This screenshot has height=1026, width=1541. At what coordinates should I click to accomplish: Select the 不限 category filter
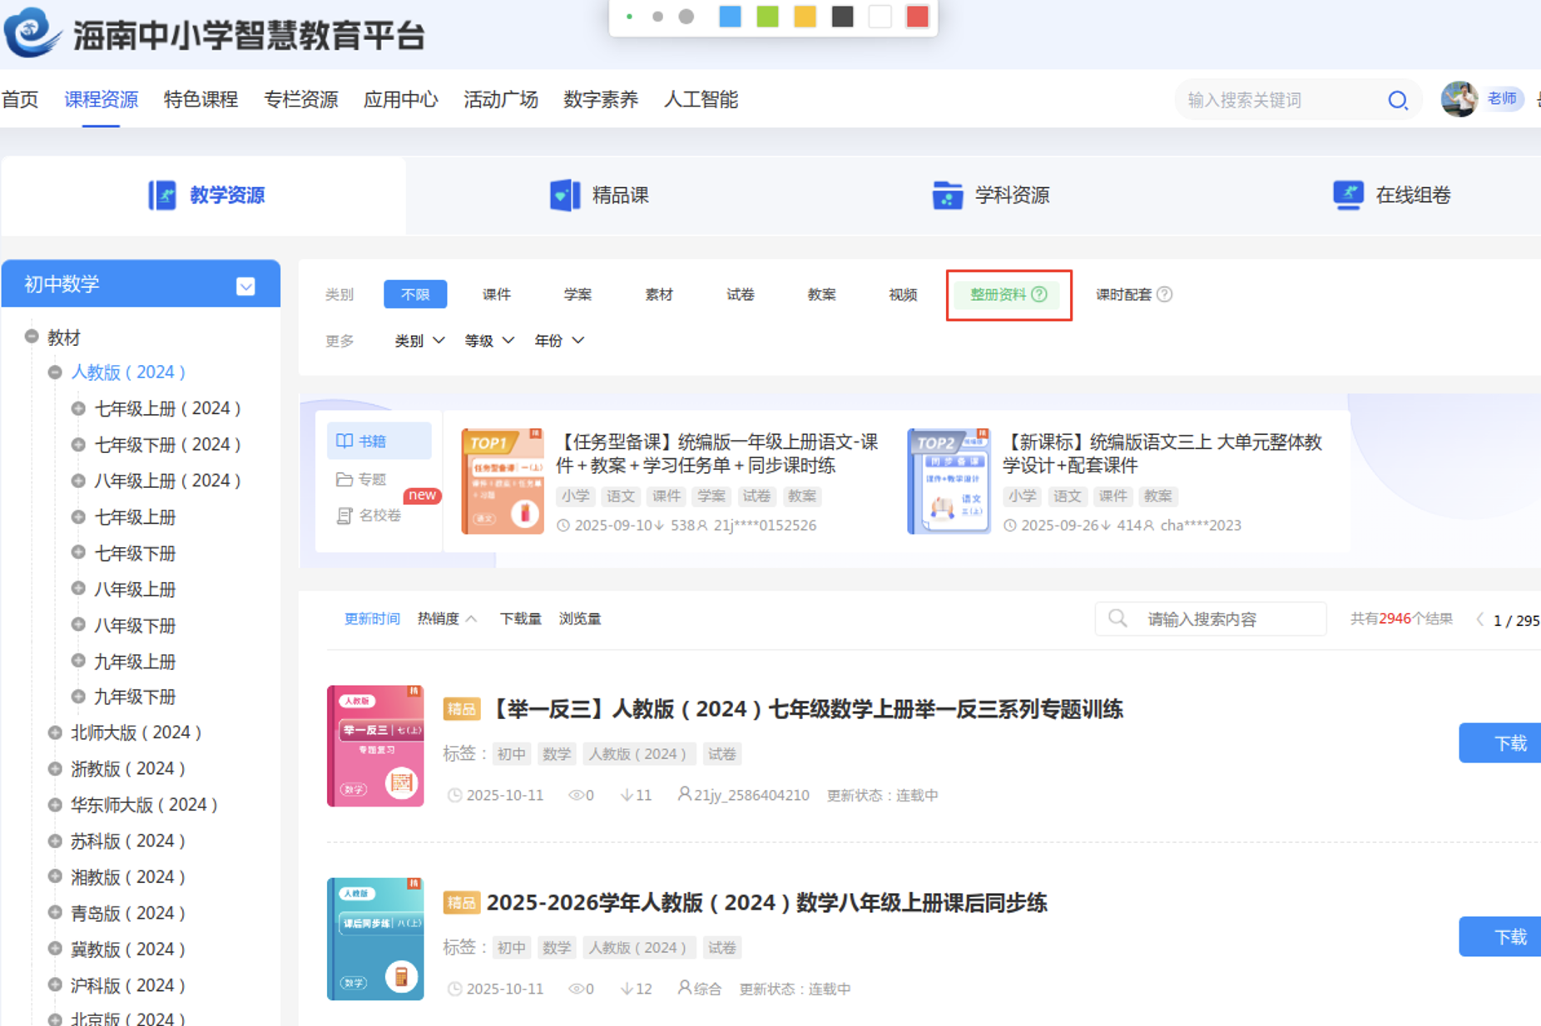point(415,294)
